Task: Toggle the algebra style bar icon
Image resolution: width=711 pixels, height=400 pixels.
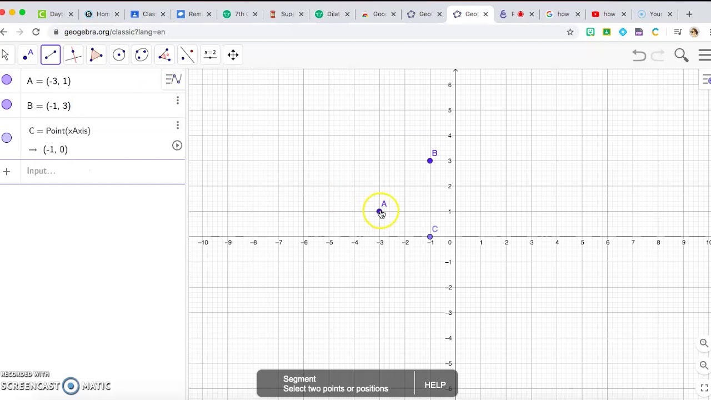Action: click(x=174, y=79)
